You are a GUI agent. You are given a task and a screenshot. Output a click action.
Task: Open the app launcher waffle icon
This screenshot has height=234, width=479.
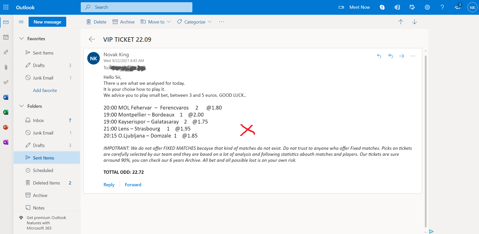pyautogui.click(x=6, y=7)
